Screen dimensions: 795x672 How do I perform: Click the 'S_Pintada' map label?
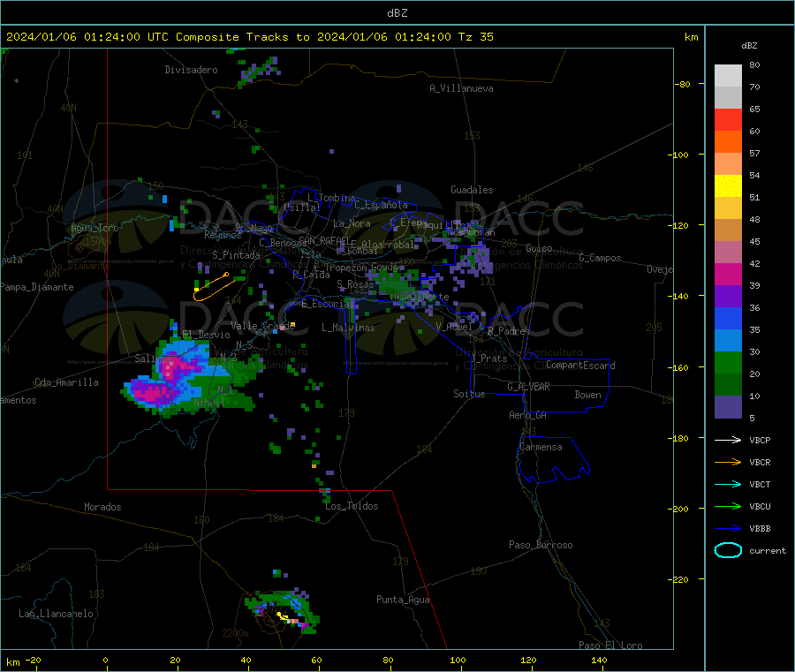[236, 255]
